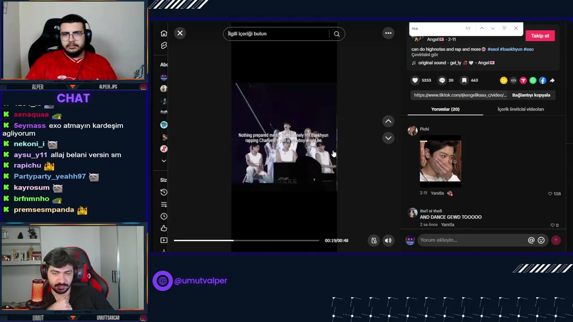573x322 pixels.
Task: Open the emoji picker in comment box
Action: [x=541, y=240]
